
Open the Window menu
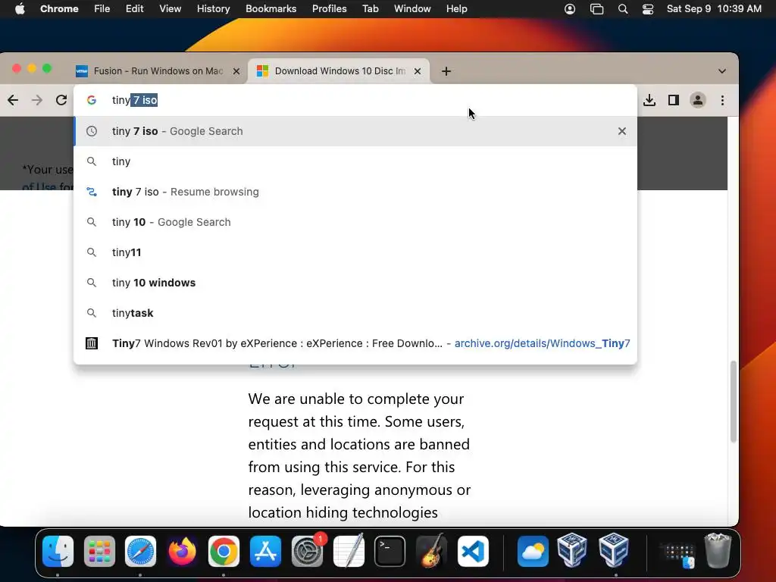pyautogui.click(x=412, y=9)
